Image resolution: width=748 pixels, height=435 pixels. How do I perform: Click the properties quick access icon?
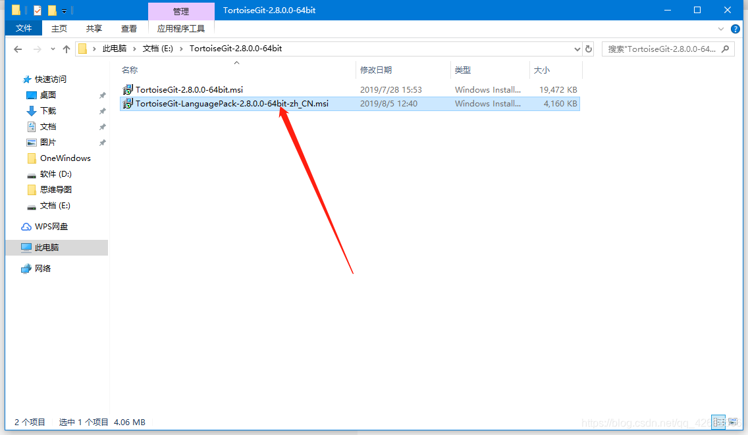[x=38, y=10]
